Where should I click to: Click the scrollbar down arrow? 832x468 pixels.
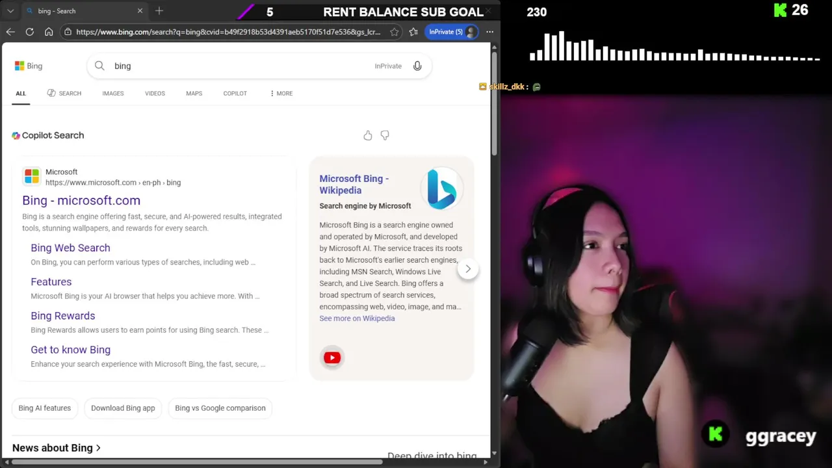point(494,453)
